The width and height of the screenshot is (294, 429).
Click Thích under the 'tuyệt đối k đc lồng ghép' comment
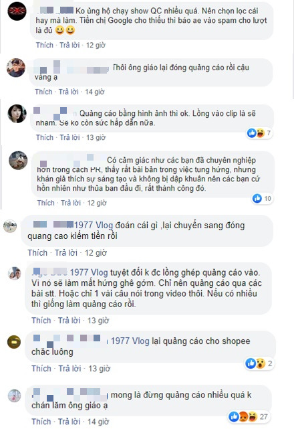pyautogui.click(x=41, y=321)
